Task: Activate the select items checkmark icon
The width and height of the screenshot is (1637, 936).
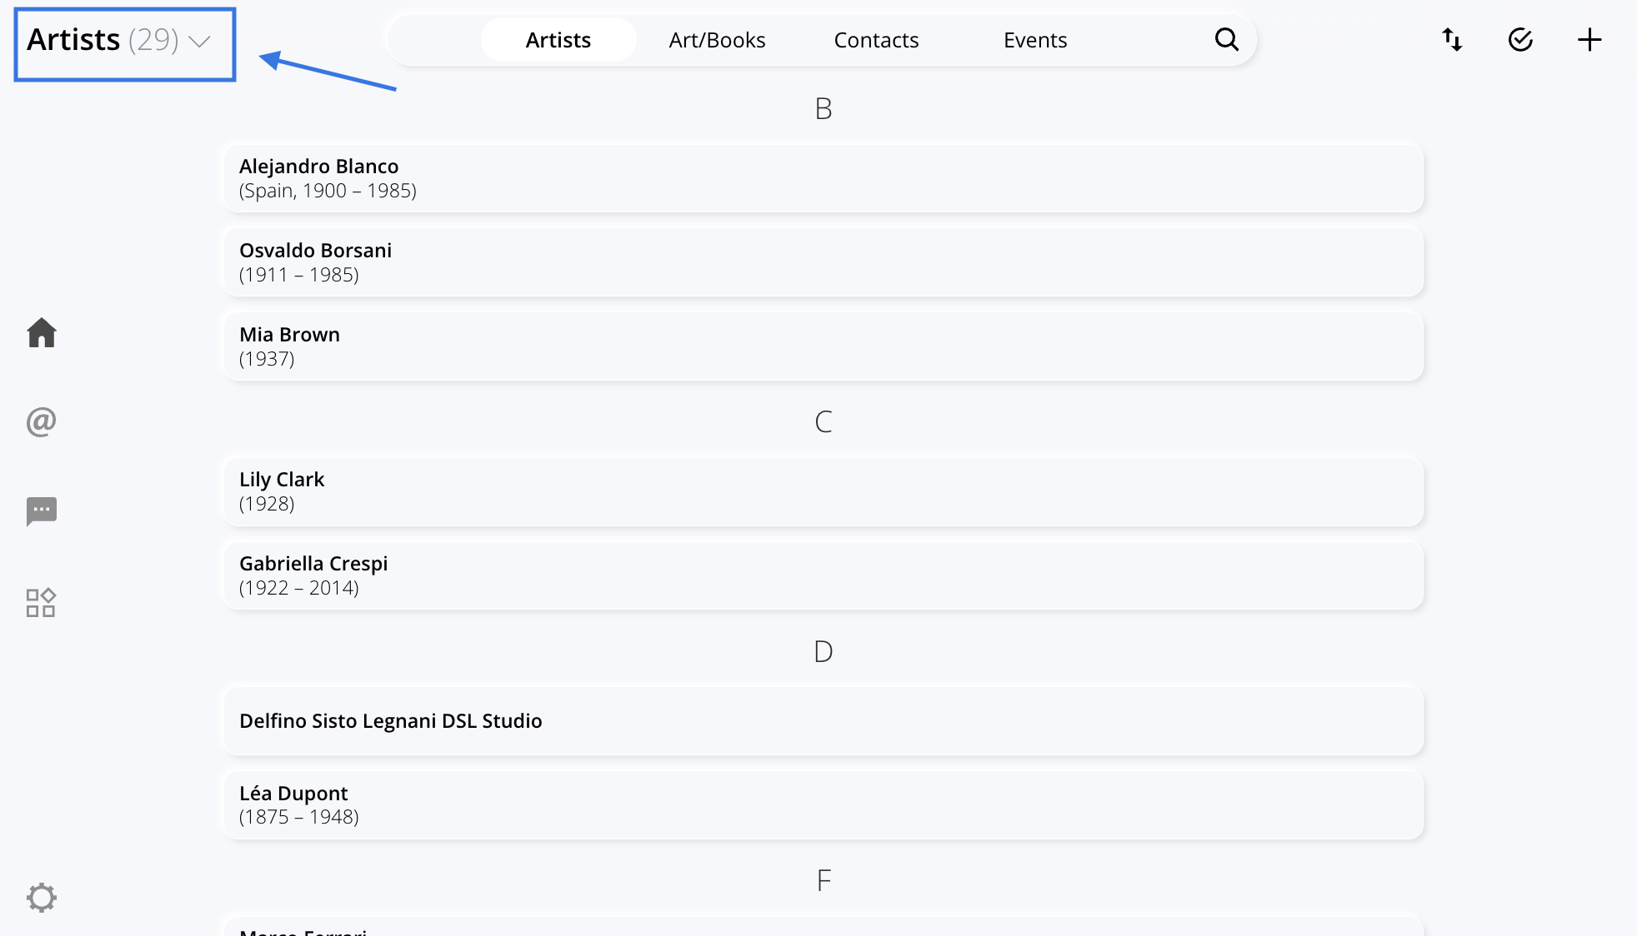Action: pos(1520,38)
